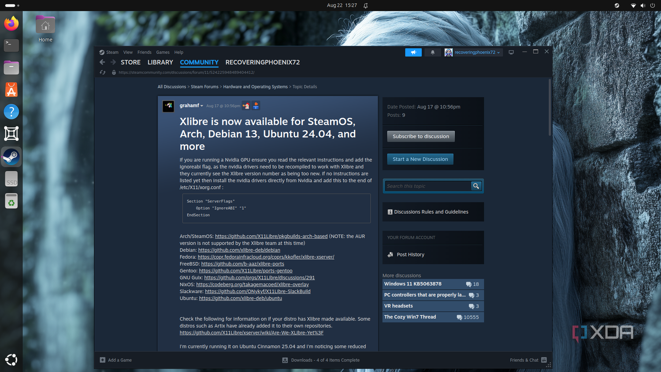Screen dimensions: 661x372
Task: Click Subscribe to discussion button
Action: pos(421,136)
